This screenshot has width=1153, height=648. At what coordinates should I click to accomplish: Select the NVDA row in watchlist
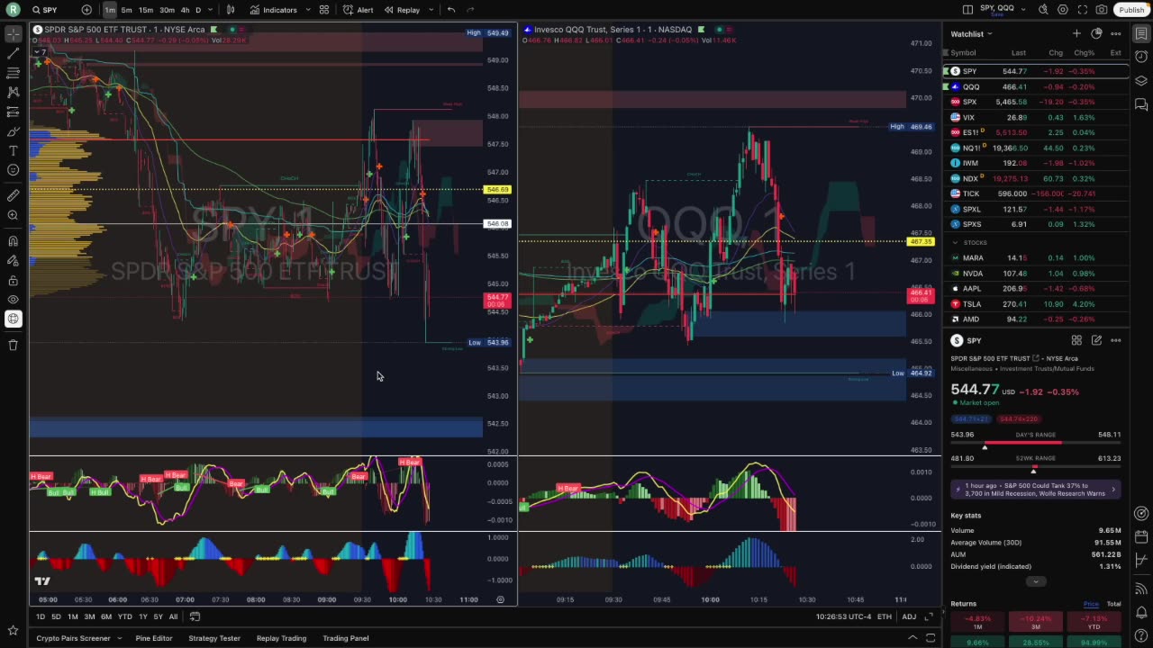(x=1035, y=274)
